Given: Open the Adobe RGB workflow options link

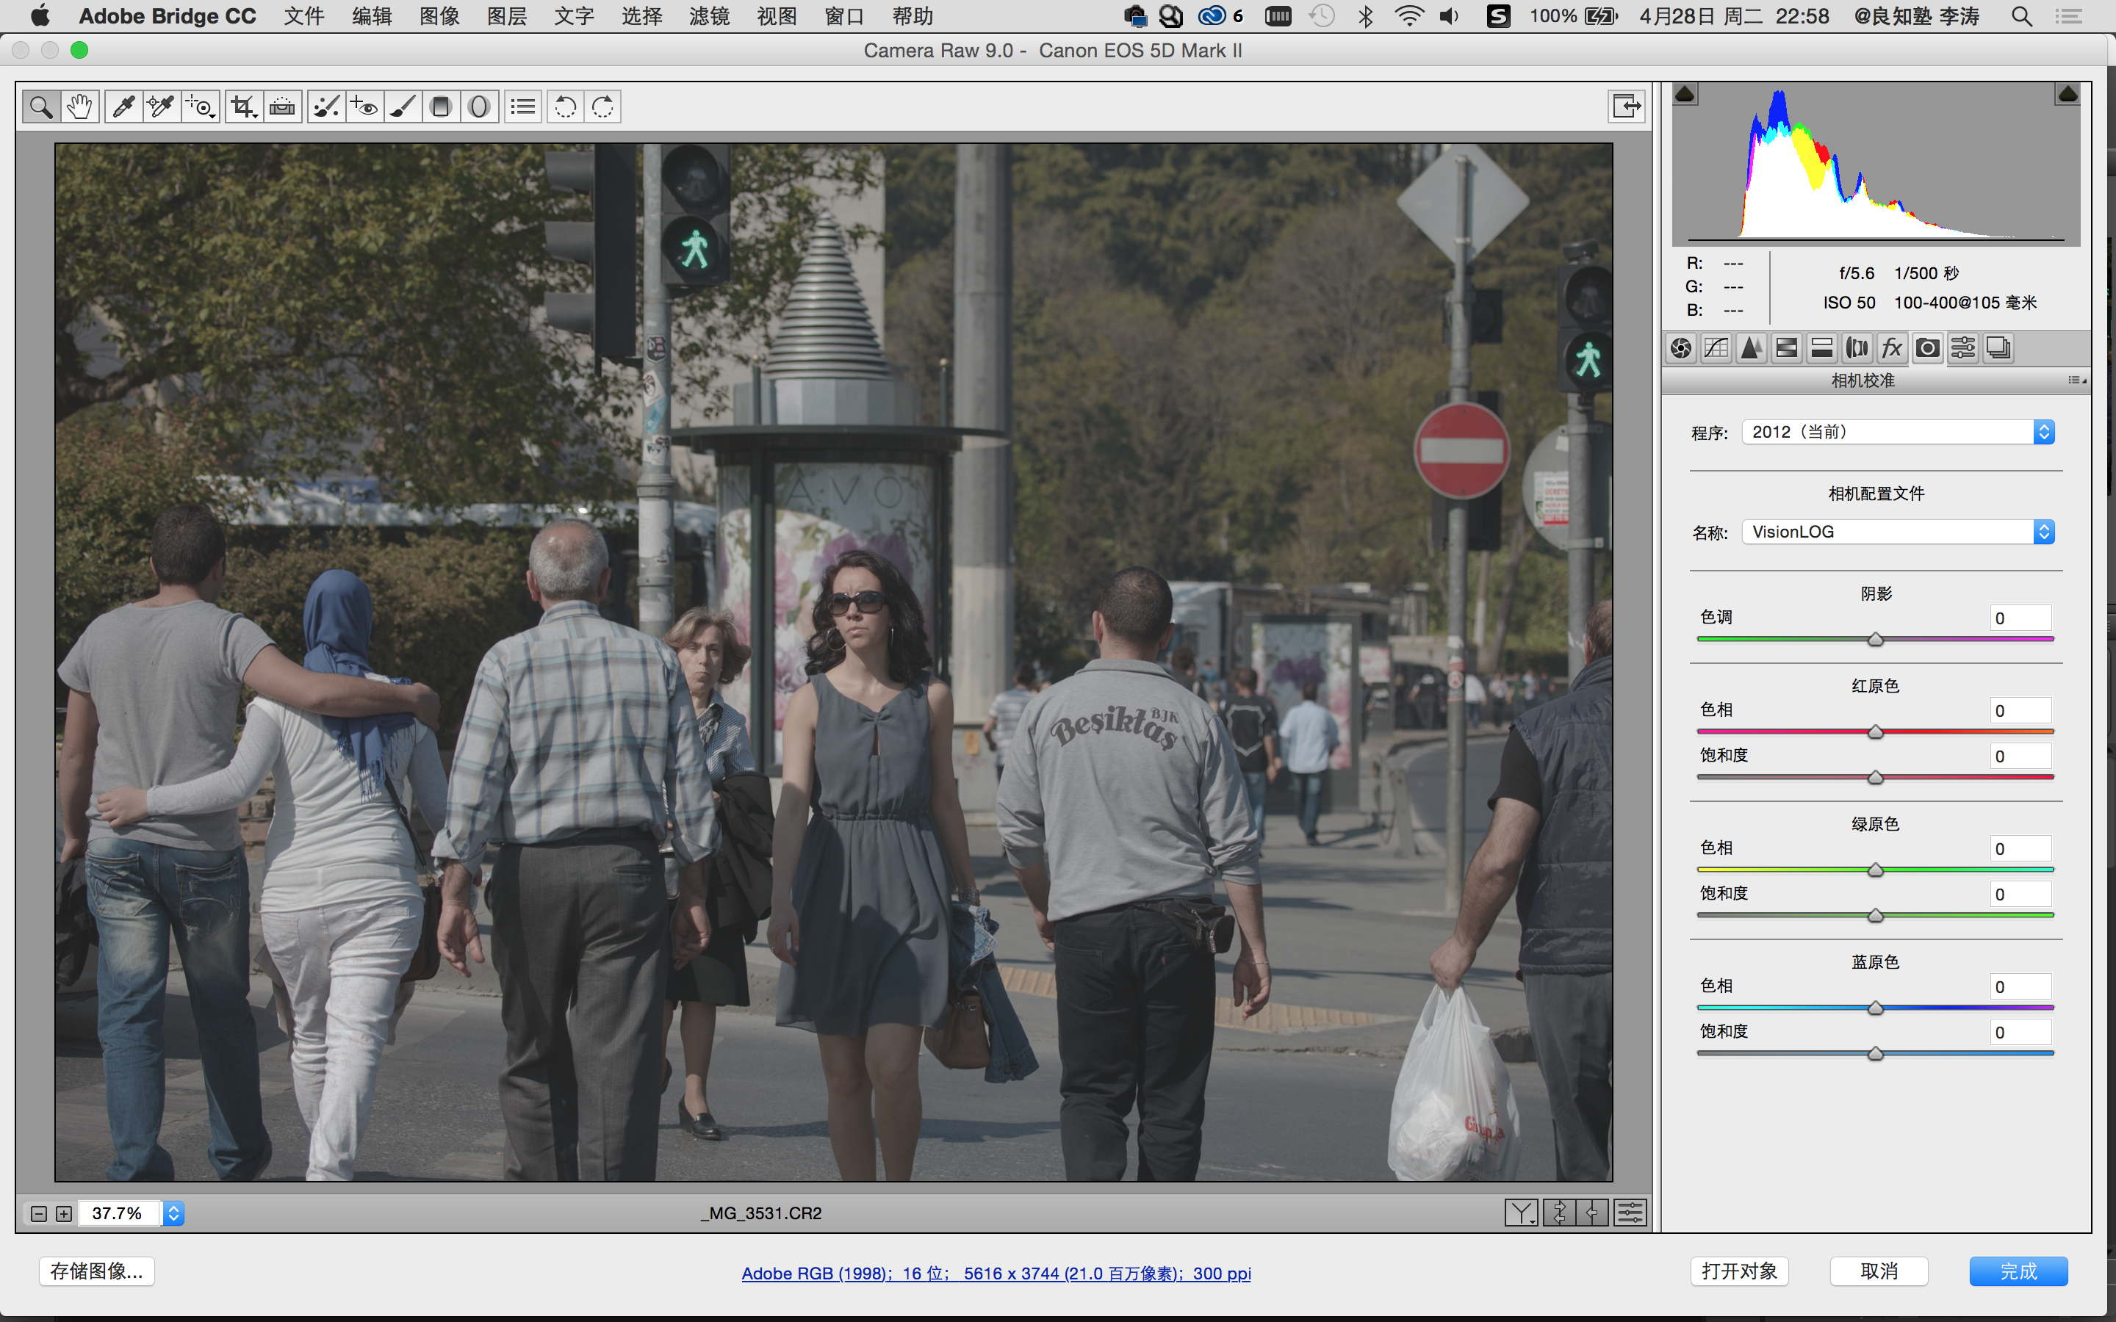Looking at the screenshot, I should (x=996, y=1273).
